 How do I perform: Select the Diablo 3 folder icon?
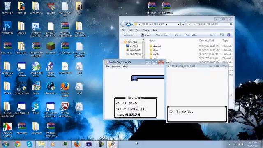click(22, 28)
